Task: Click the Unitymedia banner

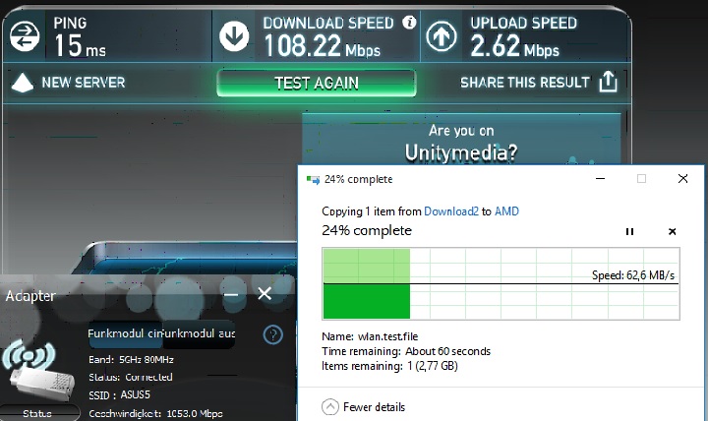Action: 461,139
